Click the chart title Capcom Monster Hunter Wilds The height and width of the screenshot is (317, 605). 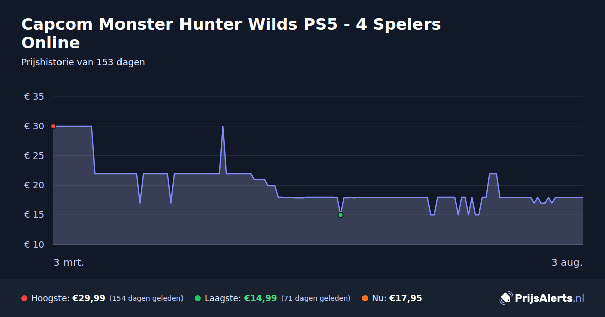(x=231, y=33)
